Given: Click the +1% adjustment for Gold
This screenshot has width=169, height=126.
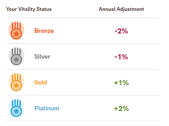Looking at the screenshot, I should tap(121, 83).
